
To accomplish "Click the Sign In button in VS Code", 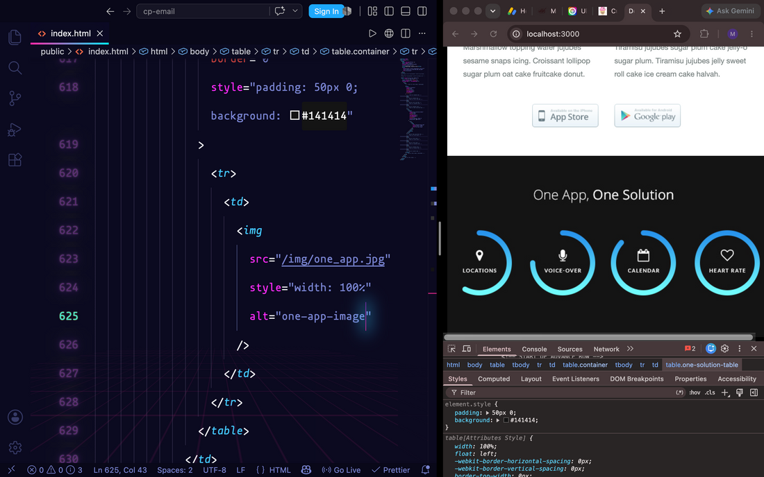I will 326,11.
